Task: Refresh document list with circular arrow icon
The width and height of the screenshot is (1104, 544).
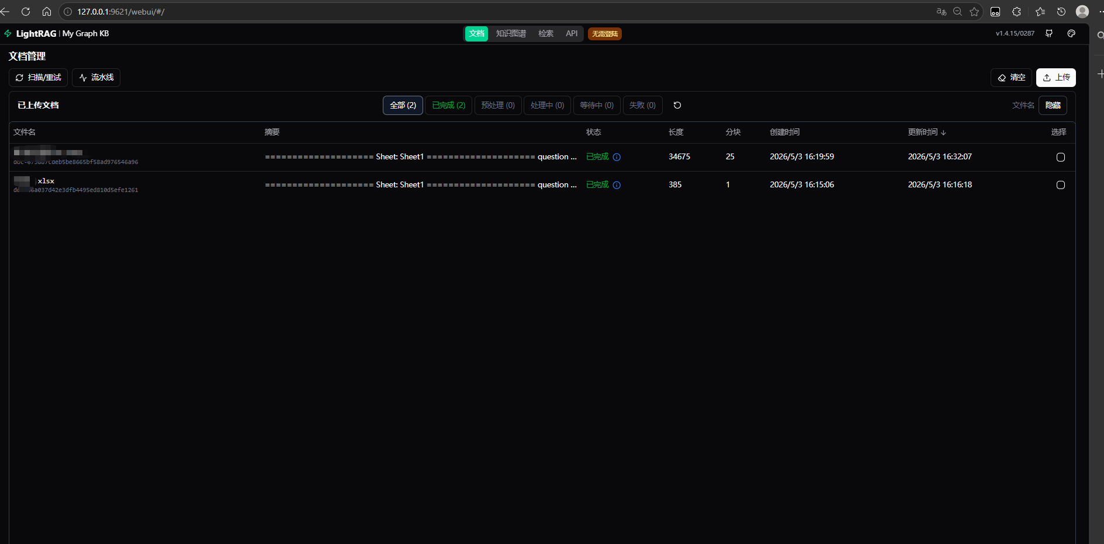Action: pos(677,105)
